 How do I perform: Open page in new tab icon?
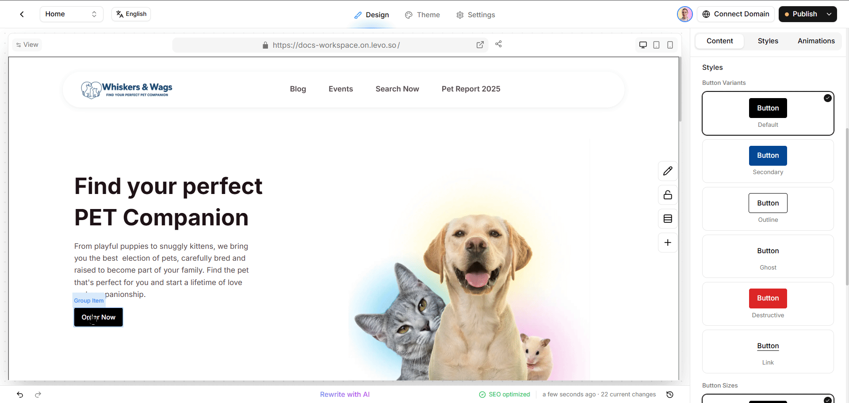click(x=480, y=45)
